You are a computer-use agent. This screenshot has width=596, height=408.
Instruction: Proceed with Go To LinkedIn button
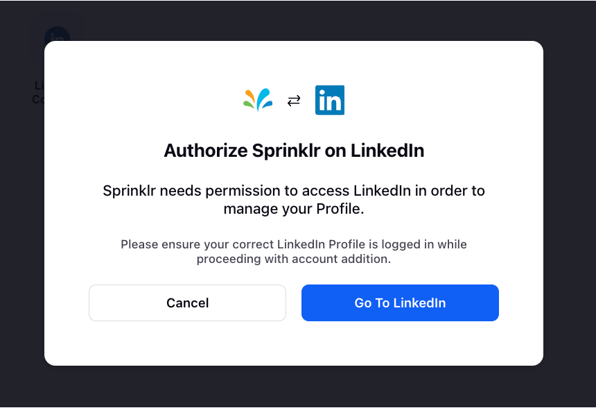[x=400, y=303]
